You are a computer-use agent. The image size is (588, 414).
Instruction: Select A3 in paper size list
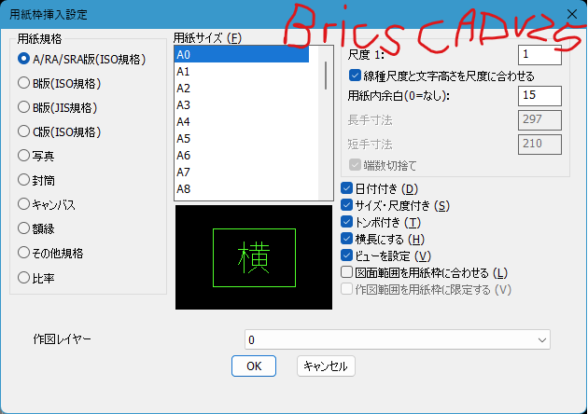pyautogui.click(x=242, y=105)
